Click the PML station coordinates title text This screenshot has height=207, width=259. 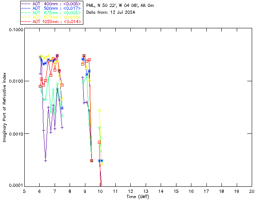pos(120,6)
